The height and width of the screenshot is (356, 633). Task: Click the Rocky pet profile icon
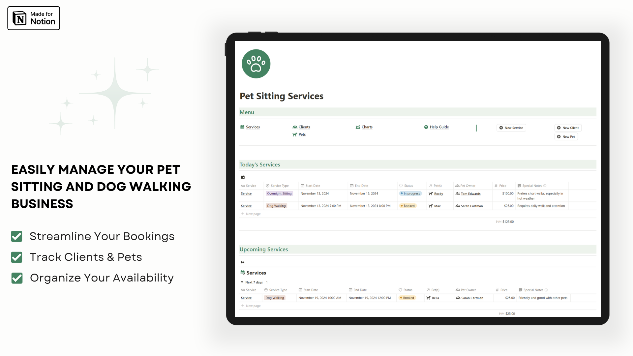click(x=431, y=193)
